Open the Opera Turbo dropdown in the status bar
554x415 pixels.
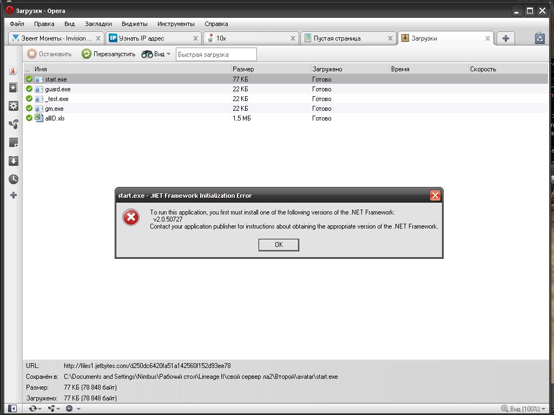pyautogui.click(x=73, y=409)
